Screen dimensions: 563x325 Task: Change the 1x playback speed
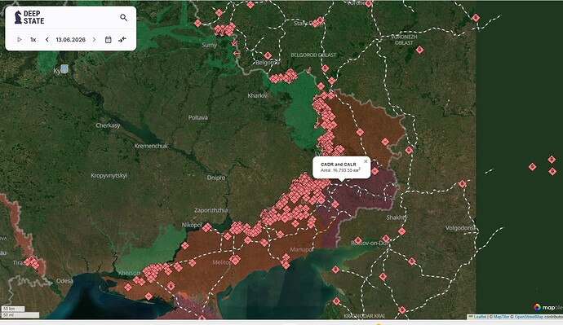point(33,39)
